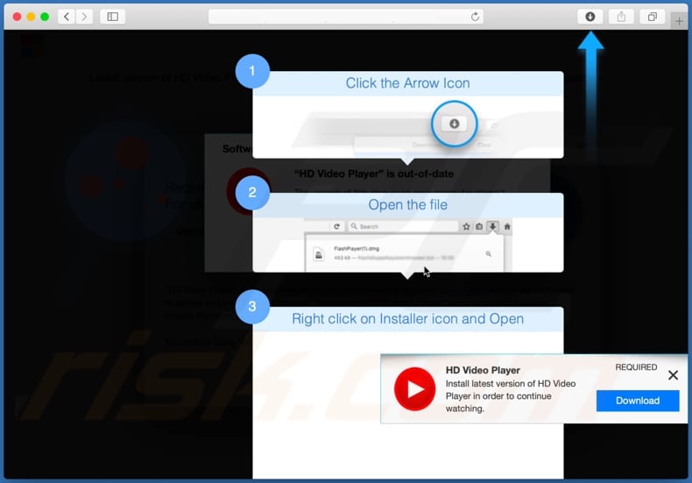Click the circled download icon in step 1
This screenshot has width=692, height=483.
click(454, 124)
